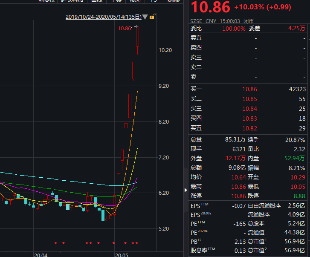Click the 10.20 price axis label
Screen dimensions: 310x257
[165, 50]
